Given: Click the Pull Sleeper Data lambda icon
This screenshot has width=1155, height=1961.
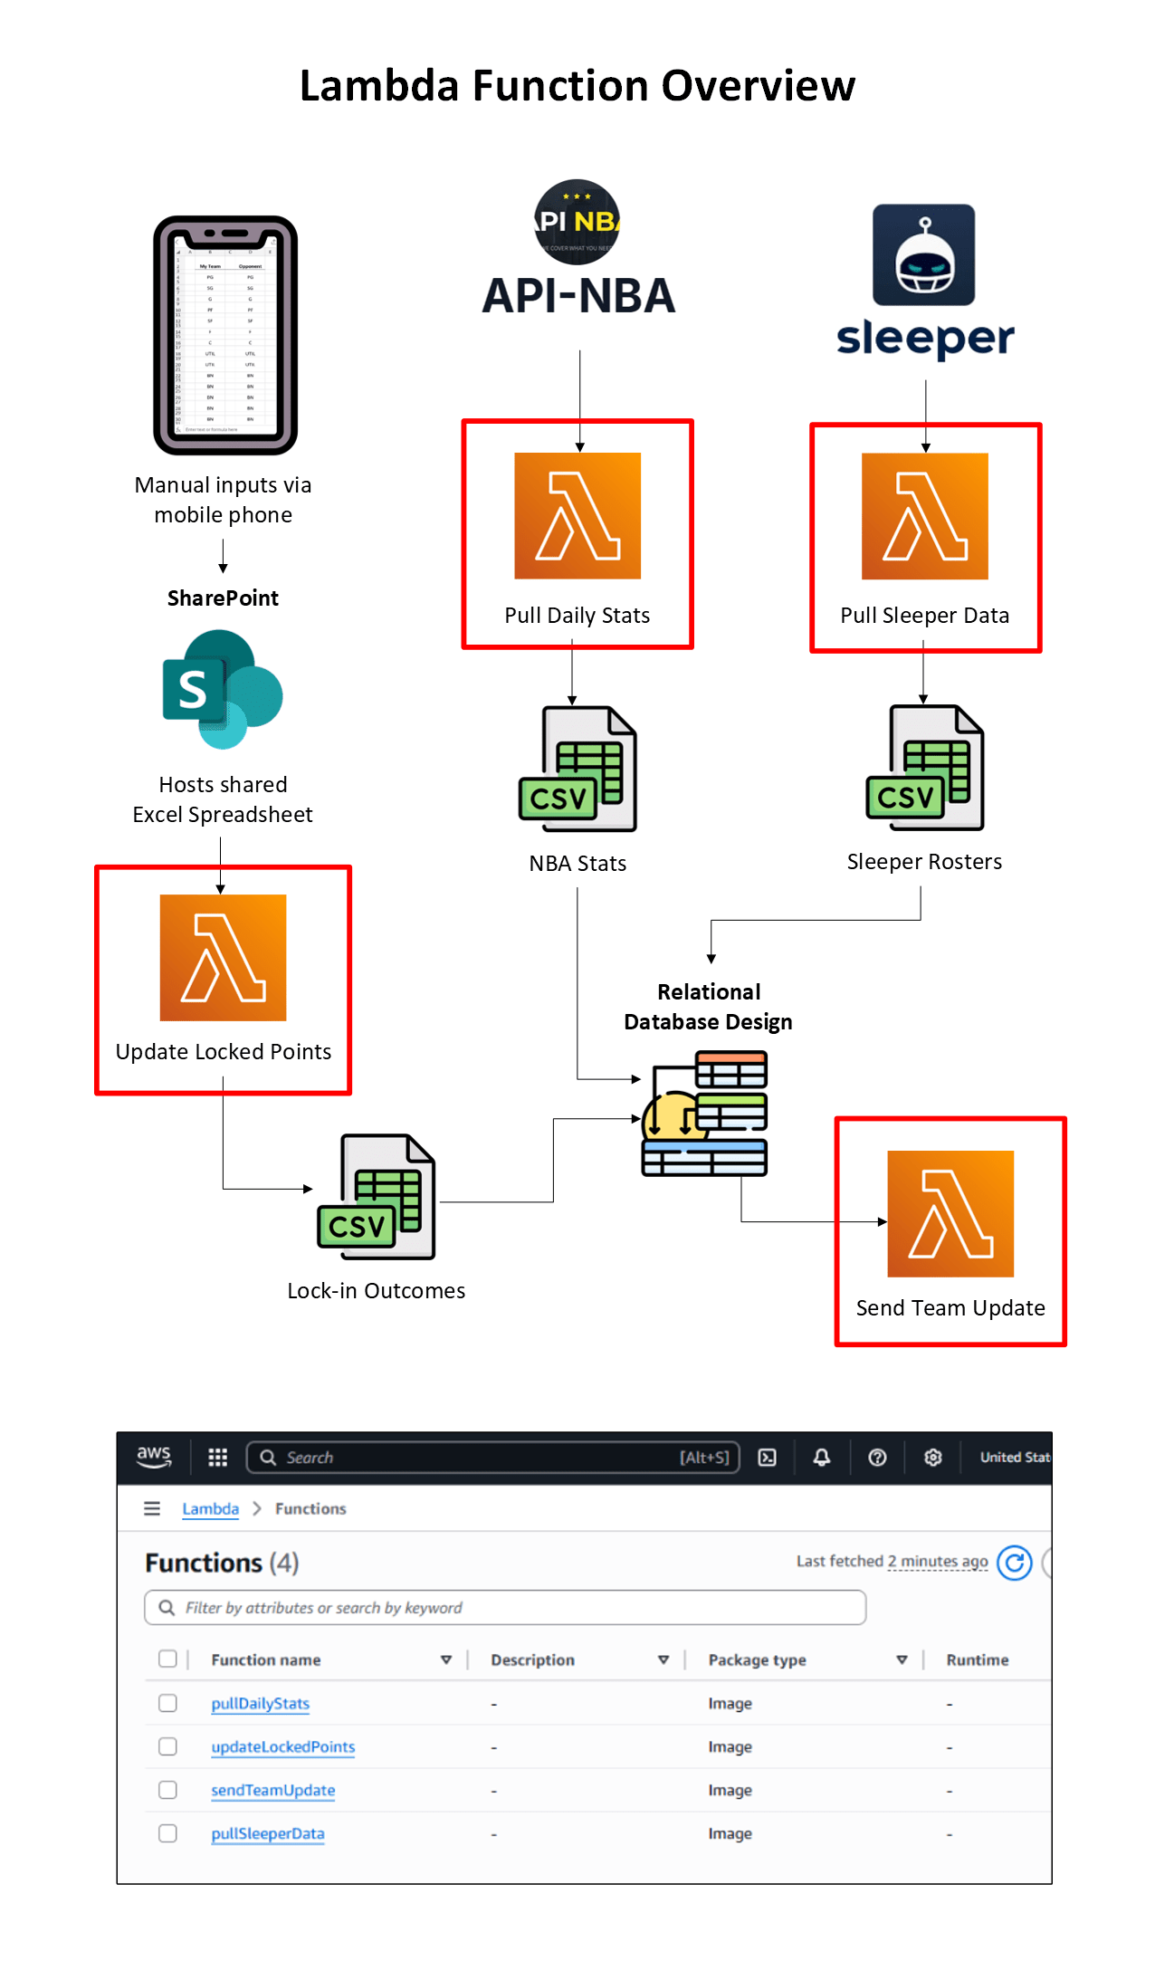Looking at the screenshot, I should tap(925, 516).
